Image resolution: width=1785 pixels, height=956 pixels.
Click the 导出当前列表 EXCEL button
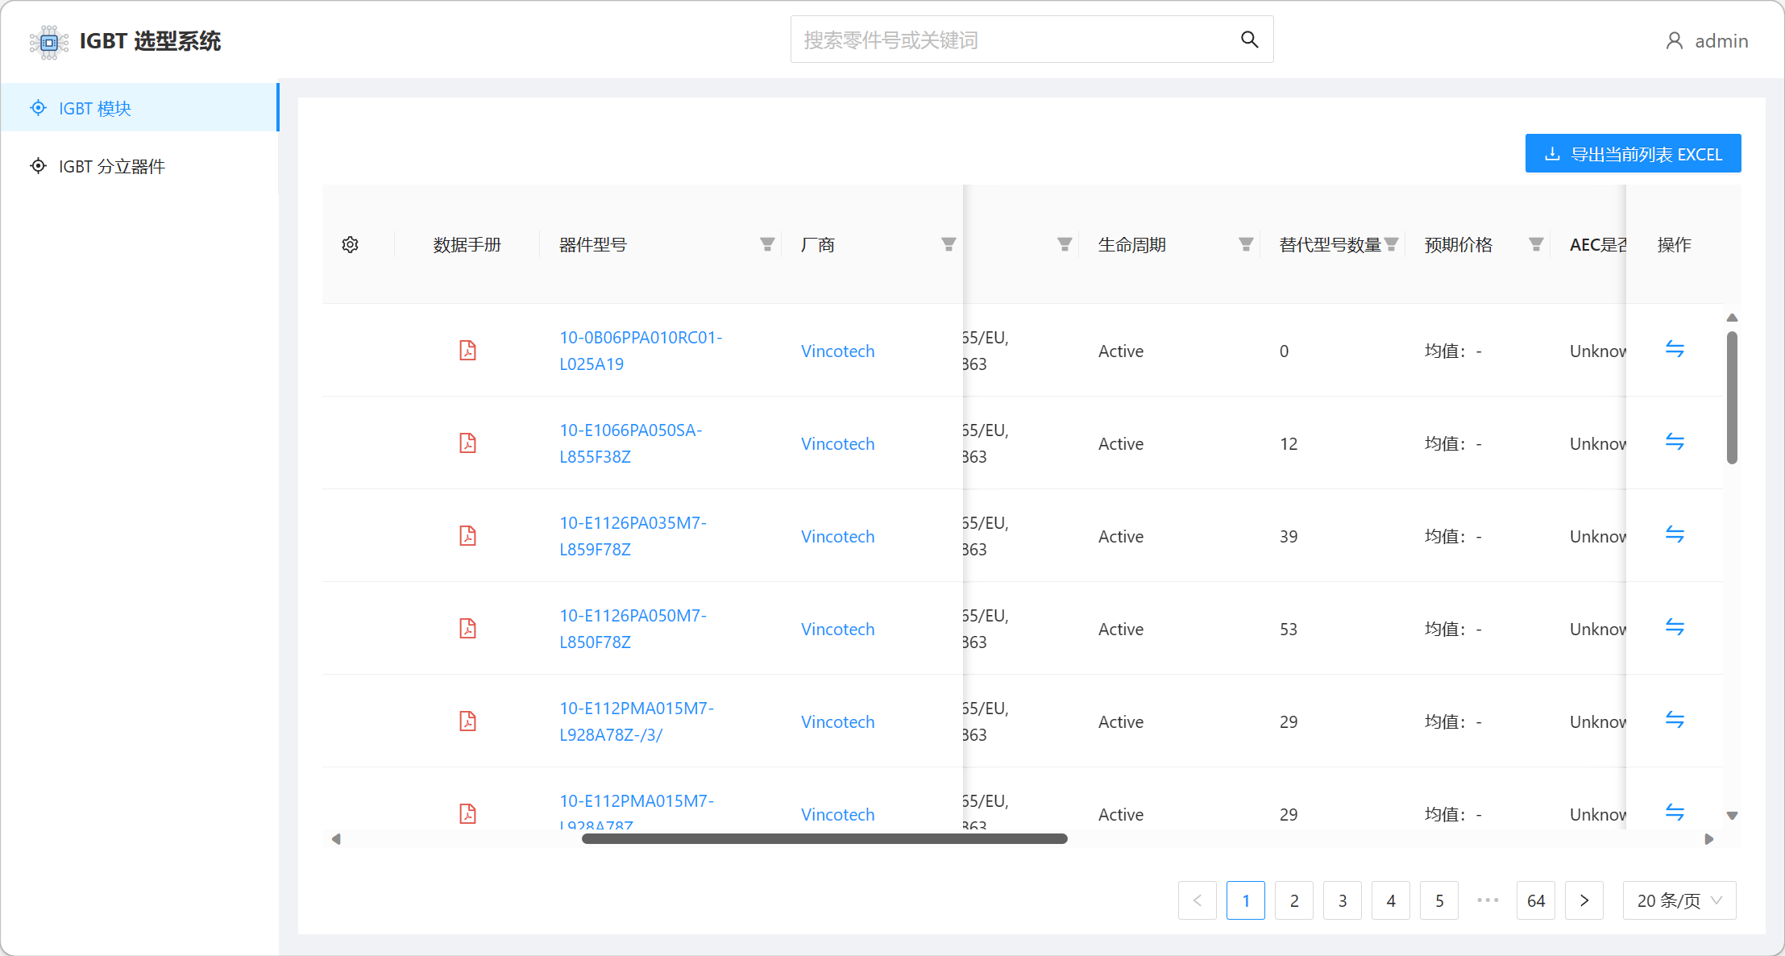click(x=1633, y=154)
